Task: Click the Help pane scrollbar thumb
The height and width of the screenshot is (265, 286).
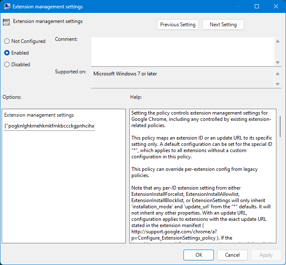Action: click(x=280, y=127)
